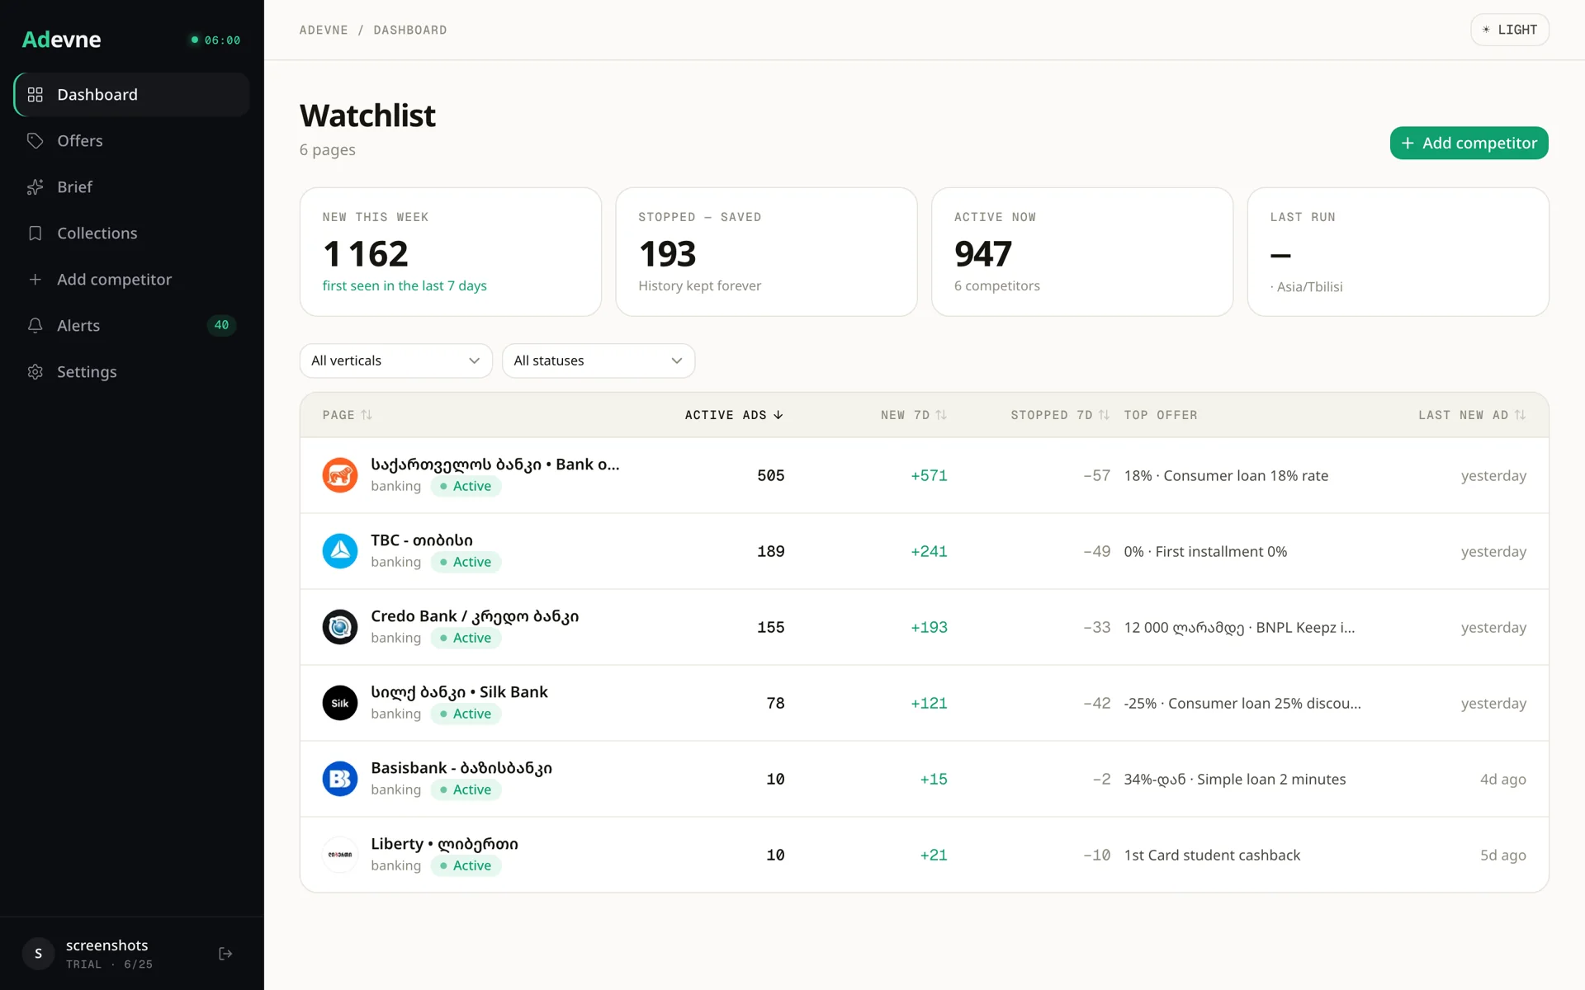Click the Active status badge for TBC
1585x990 pixels.
(466, 562)
